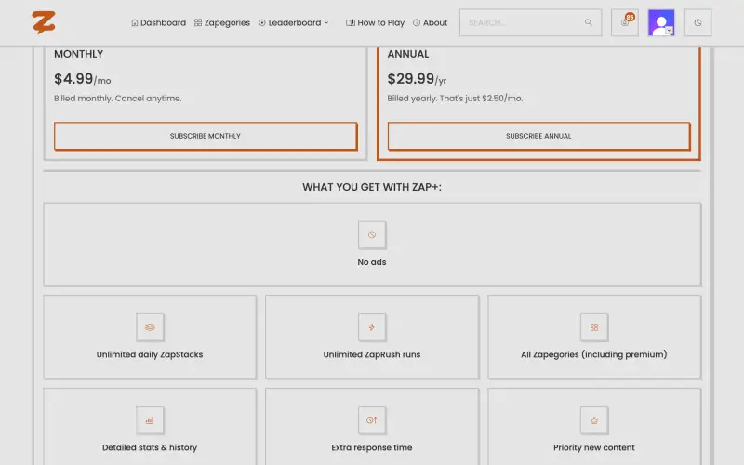Click the ZapRush lightning icon

tap(372, 327)
